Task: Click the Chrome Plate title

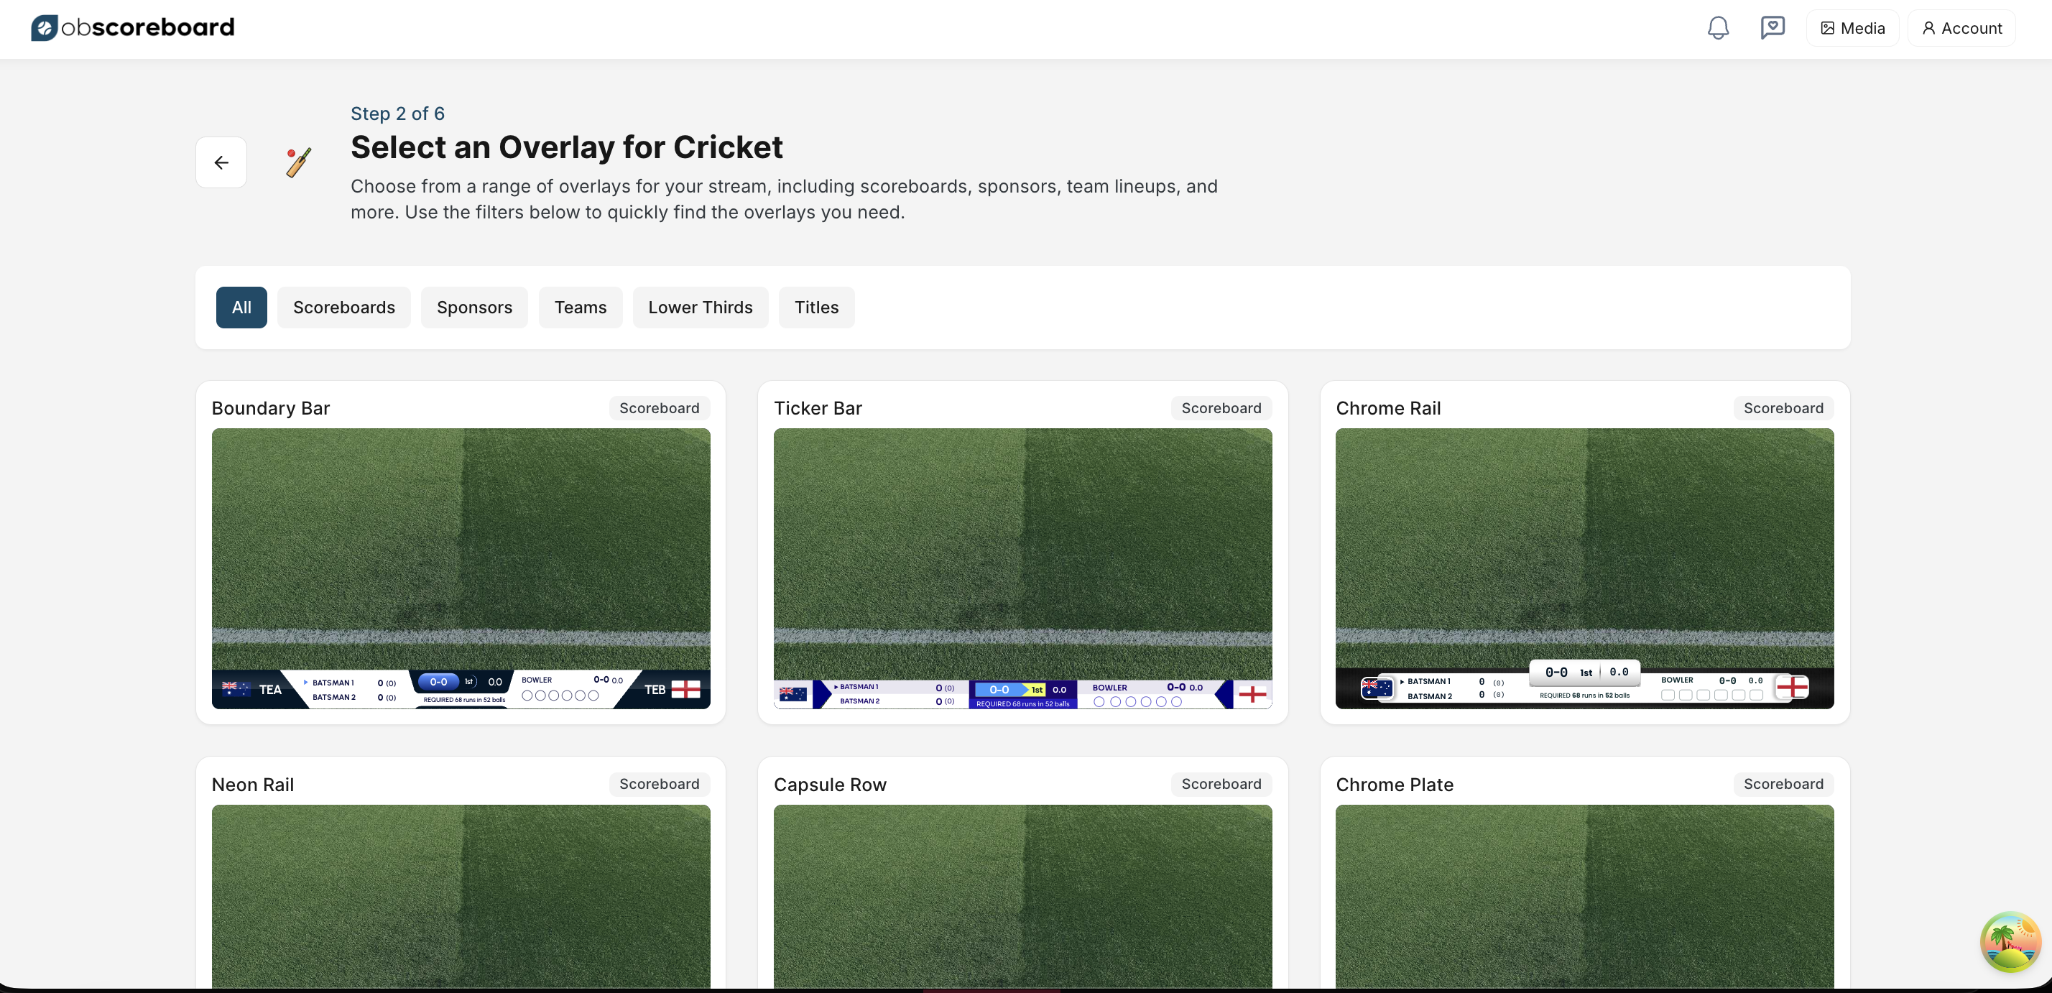Action: coord(1395,785)
